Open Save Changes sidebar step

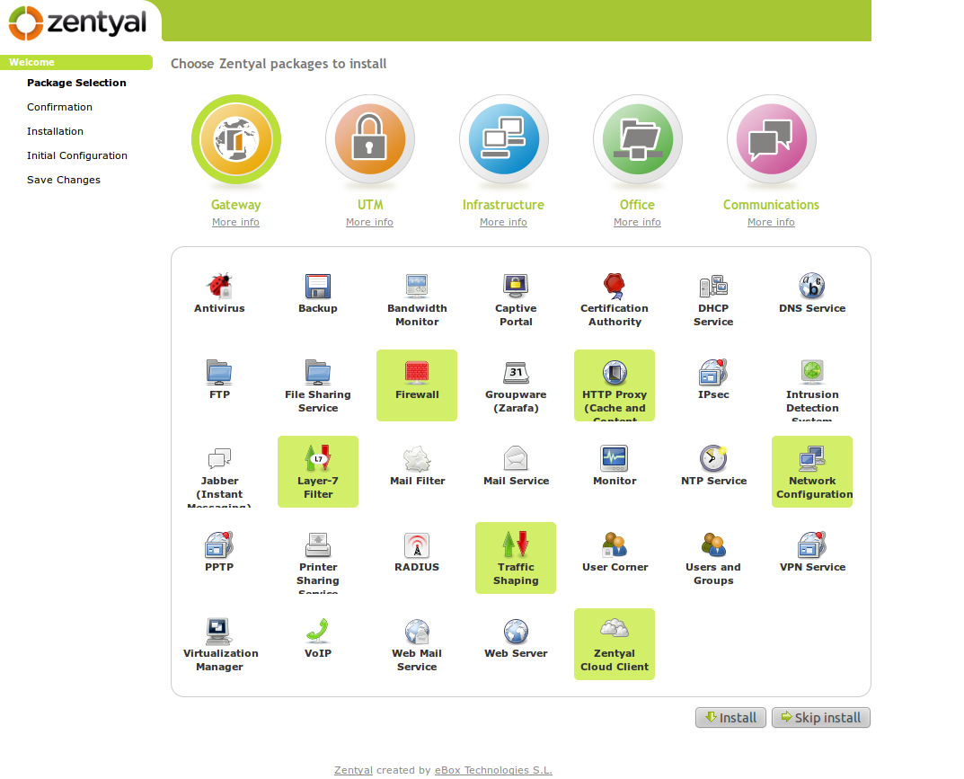(63, 180)
